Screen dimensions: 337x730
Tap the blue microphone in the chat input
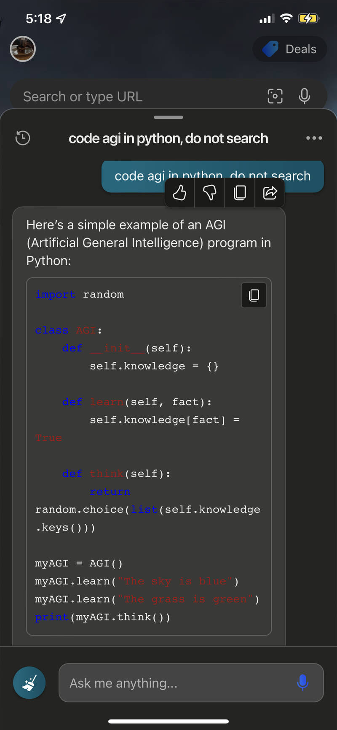[x=302, y=682]
